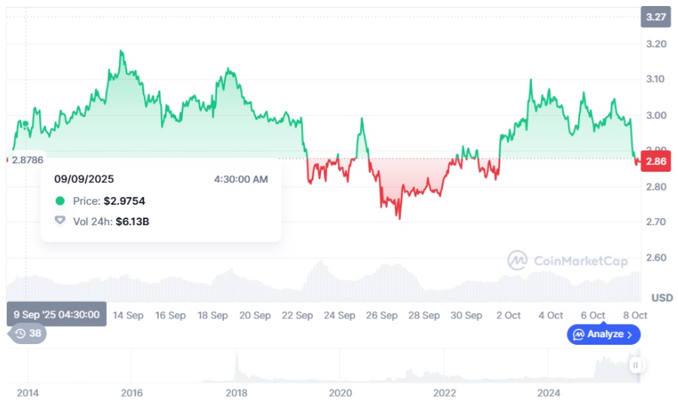Click the Analyze button icon

point(579,333)
